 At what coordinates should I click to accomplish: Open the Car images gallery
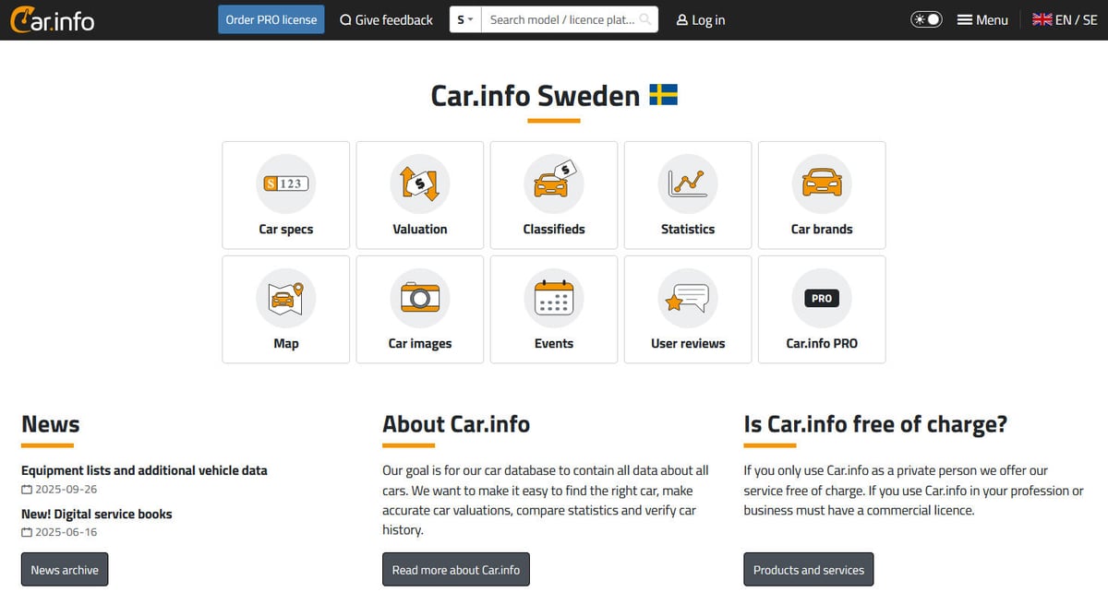pos(419,309)
